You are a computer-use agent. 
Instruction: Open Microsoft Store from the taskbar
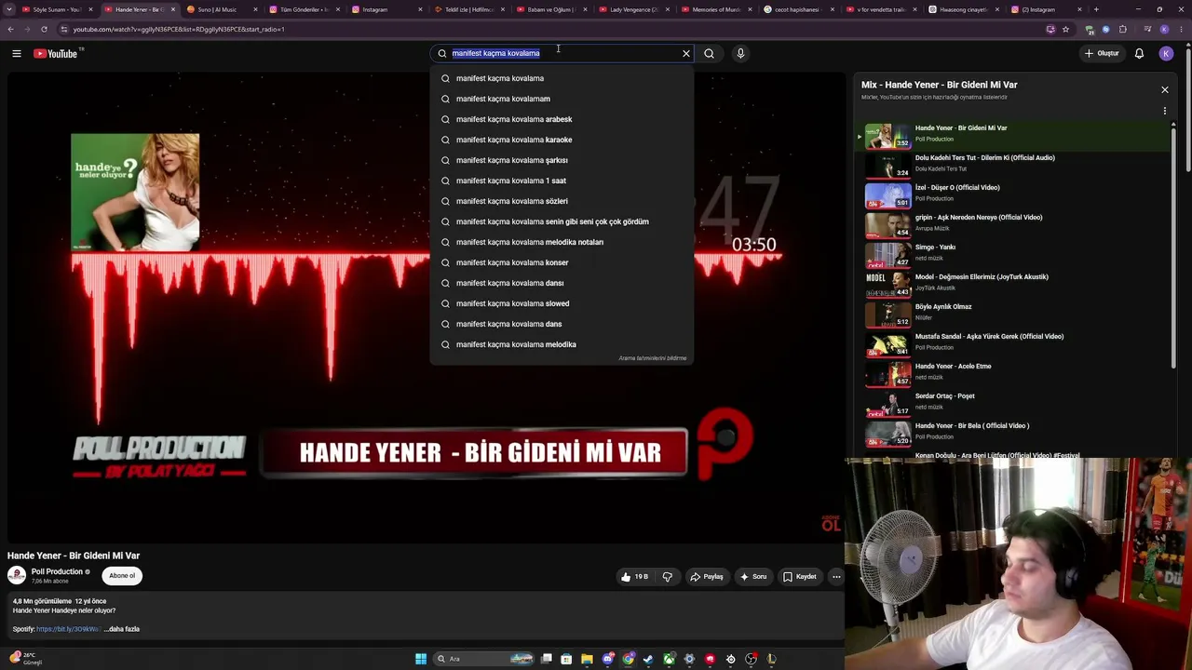(x=566, y=659)
